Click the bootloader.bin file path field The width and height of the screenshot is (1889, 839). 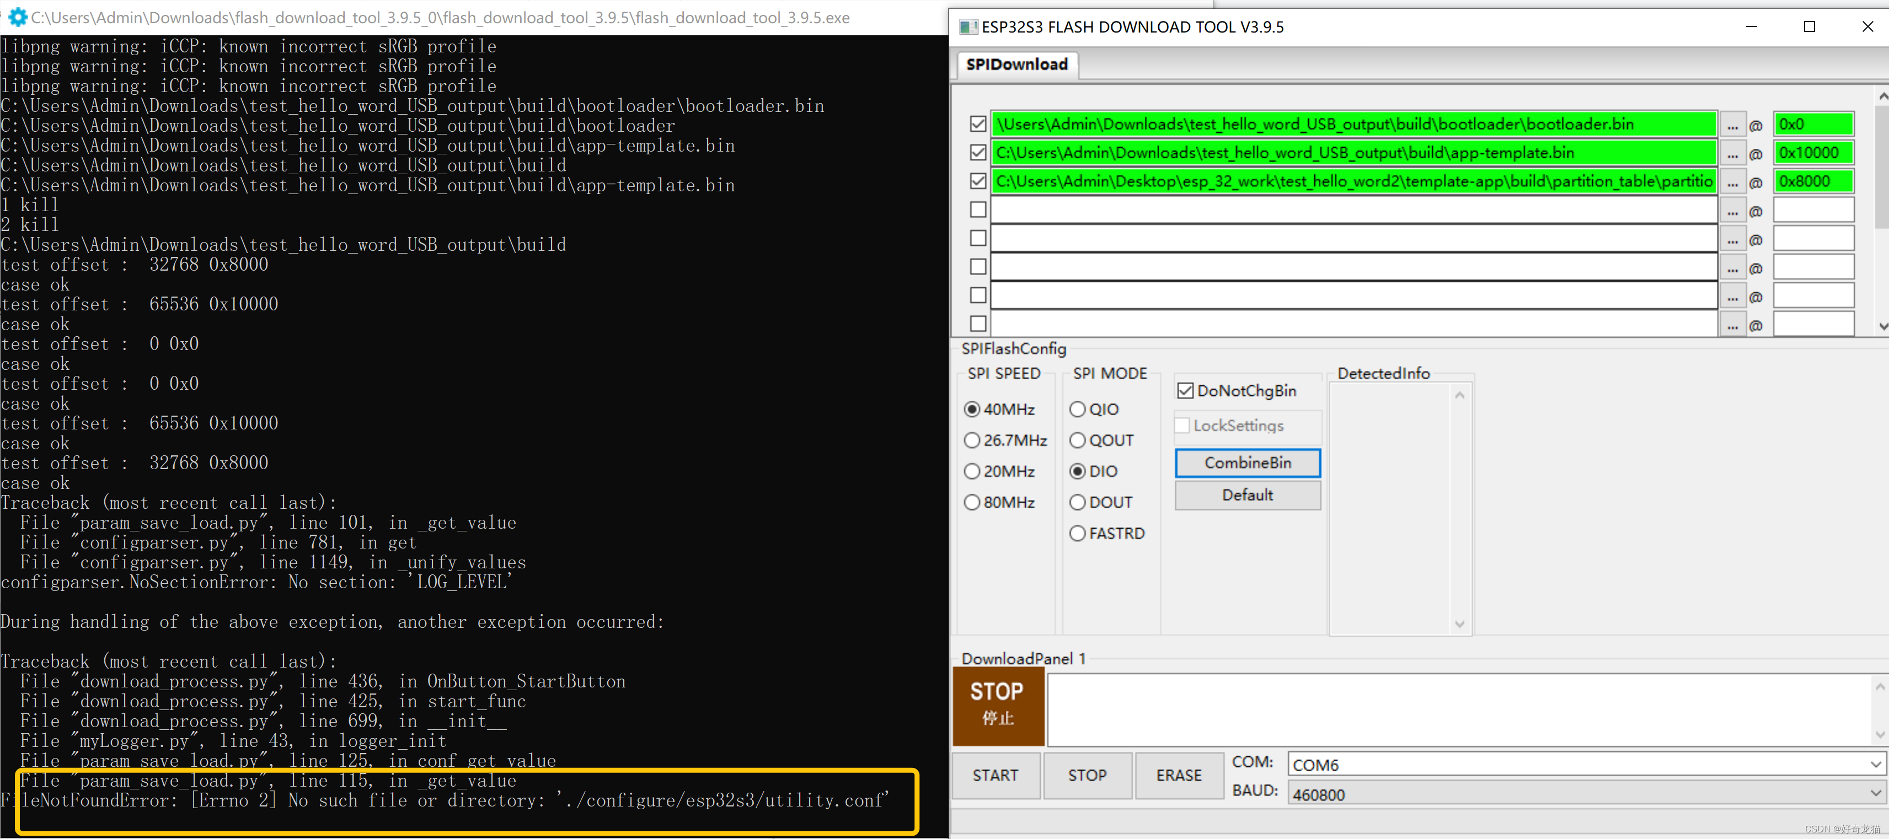coord(1353,125)
